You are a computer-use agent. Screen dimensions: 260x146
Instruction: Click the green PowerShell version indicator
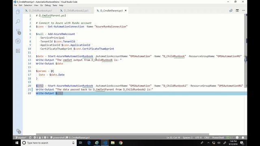pyautogui.click(x=230, y=137)
